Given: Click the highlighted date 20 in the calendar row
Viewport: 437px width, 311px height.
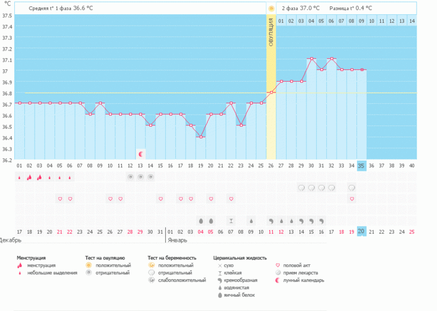Looking at the screenshot, I should (x=362, y=232).
